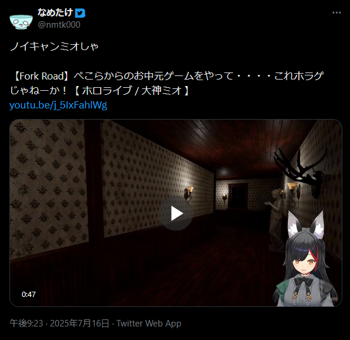
Task: Click the fox-eared character in the video
Action: (307, 259)
